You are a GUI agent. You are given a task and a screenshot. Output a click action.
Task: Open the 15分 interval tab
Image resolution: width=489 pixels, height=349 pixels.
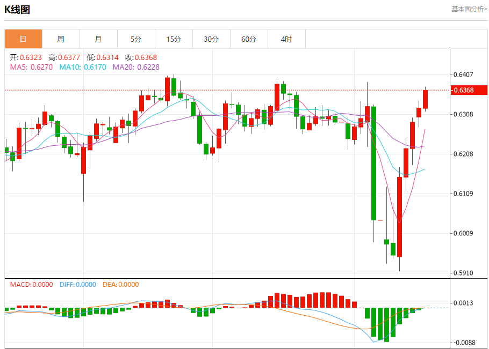(174, 39)
